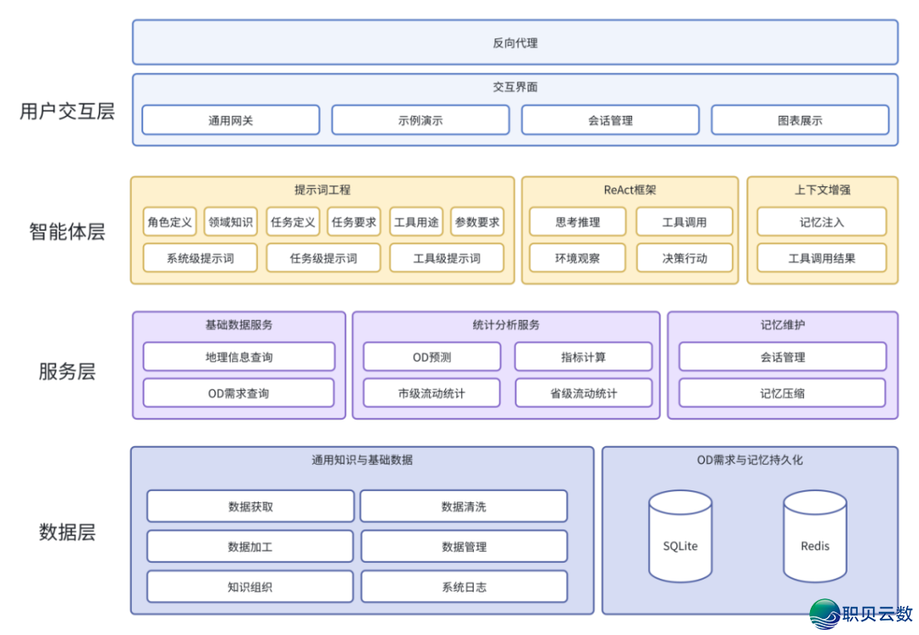The height and width of the screenshot is (635, 919).
Task: Open the 图表展示 box
Action: point(800,120)
